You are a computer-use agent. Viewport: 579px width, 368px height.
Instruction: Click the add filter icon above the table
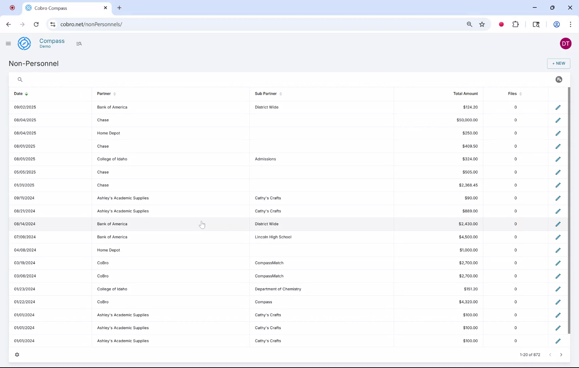pyautogui.click(x=559, y=79)
